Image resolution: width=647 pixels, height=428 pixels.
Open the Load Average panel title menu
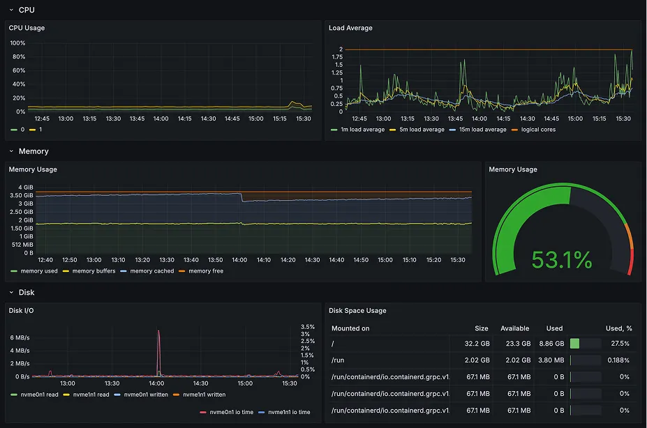[350, 28]
